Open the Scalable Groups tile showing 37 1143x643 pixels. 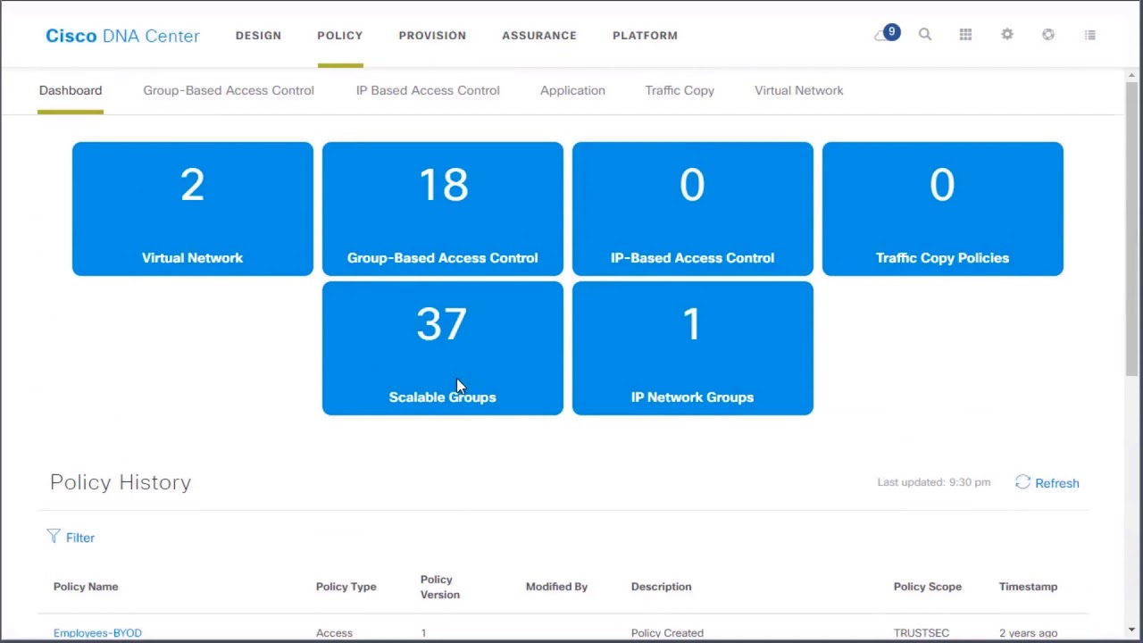click(x=443, y=348)
